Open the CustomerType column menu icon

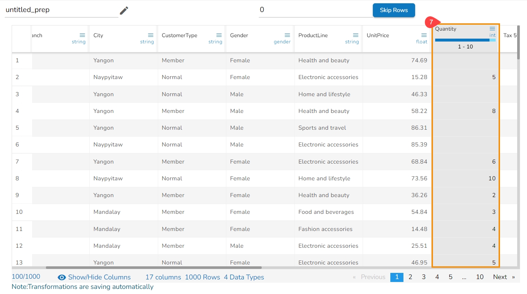[219, 35]
